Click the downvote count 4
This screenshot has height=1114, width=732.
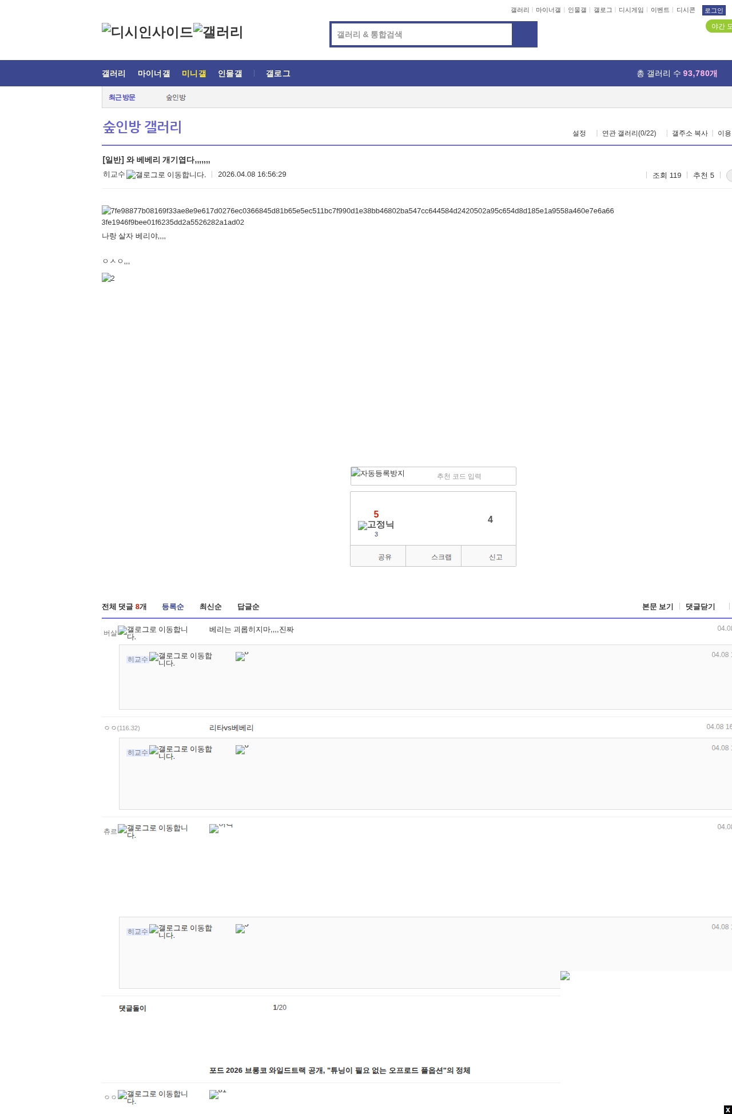[x=490, y=519]
